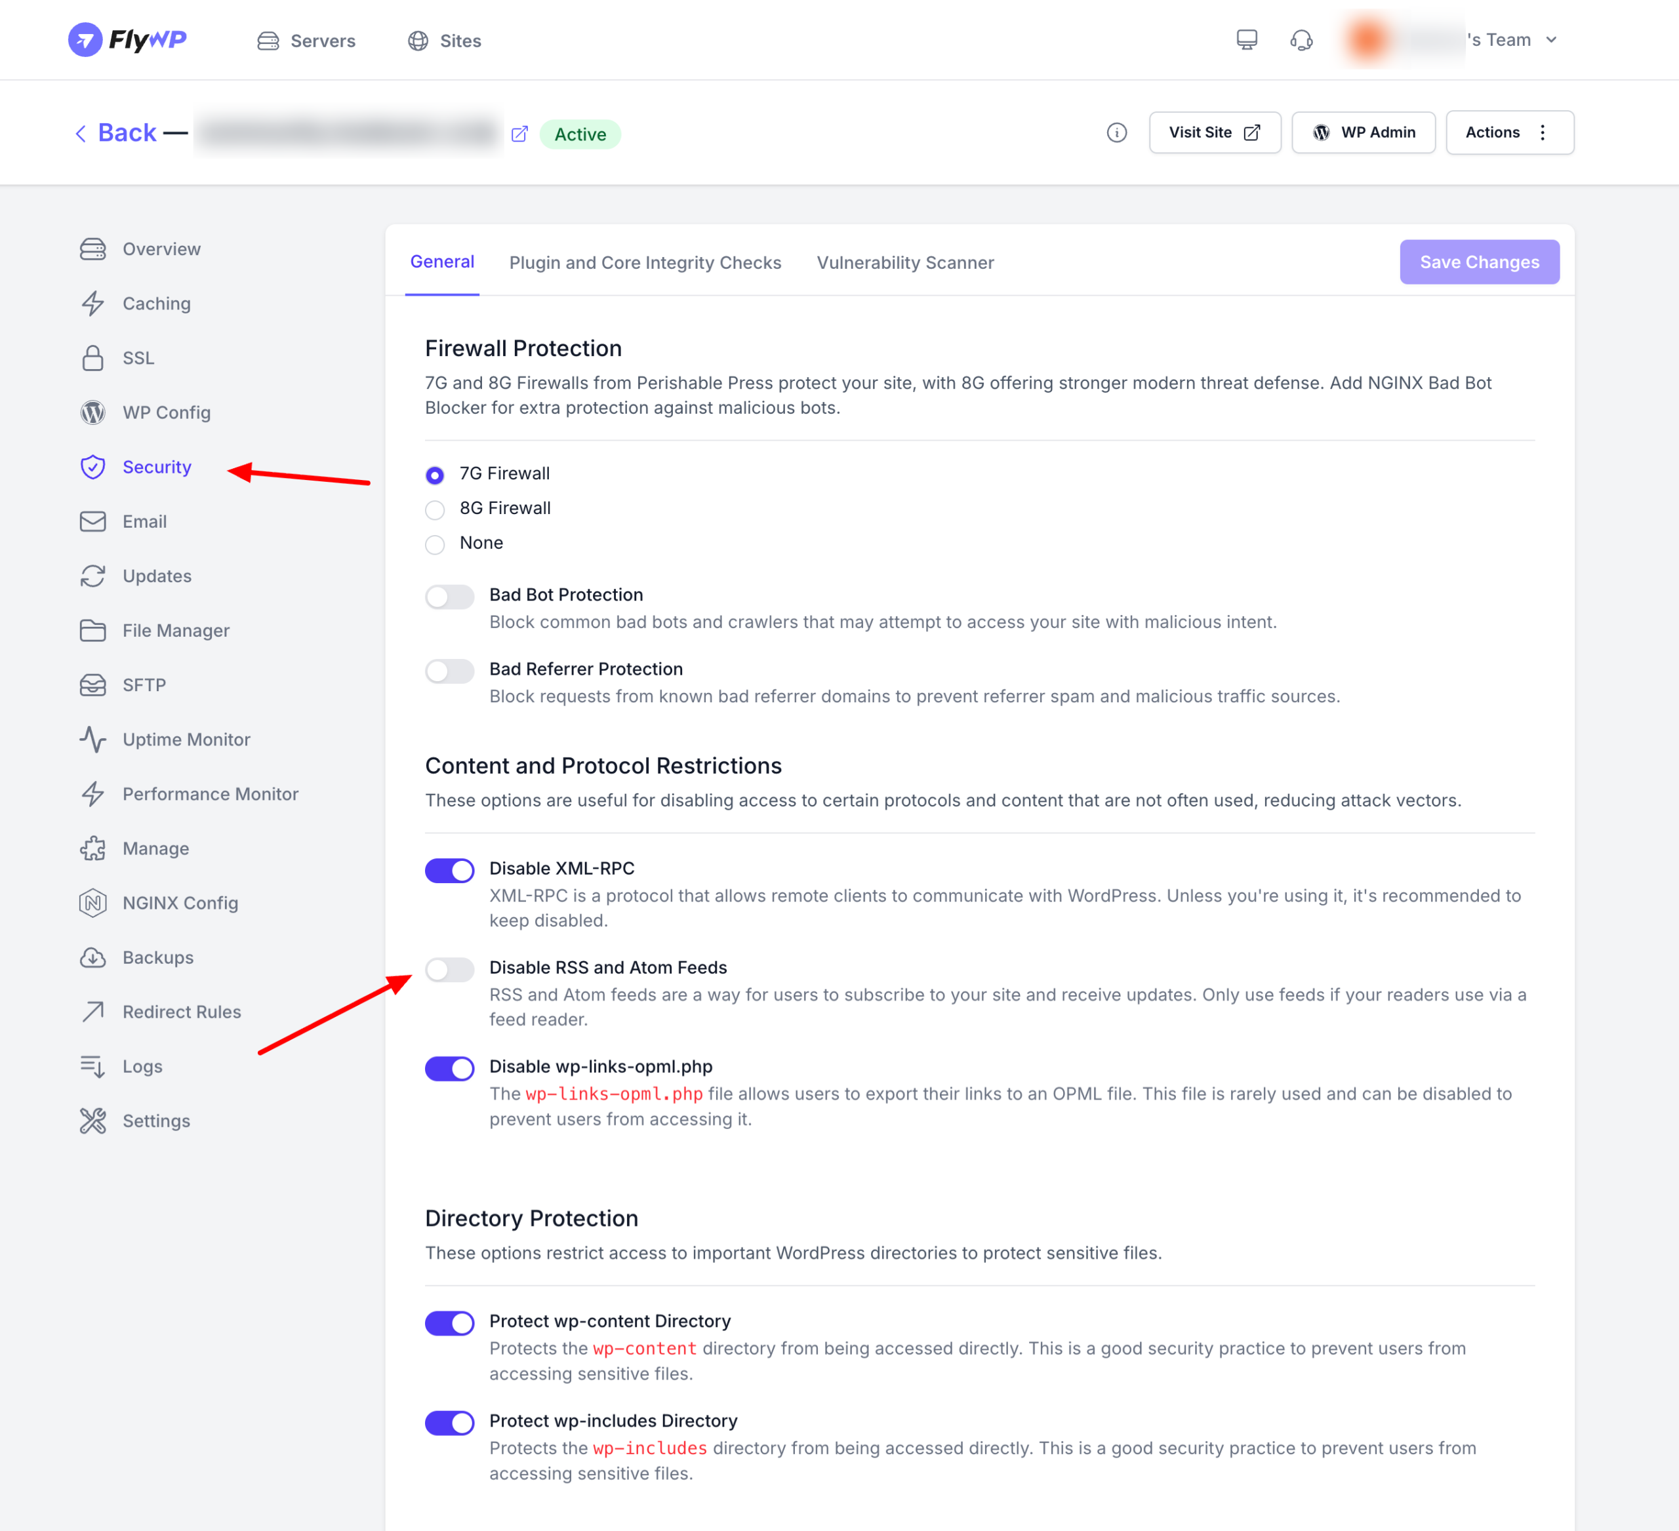Click the Settings tools icon

92,1121
